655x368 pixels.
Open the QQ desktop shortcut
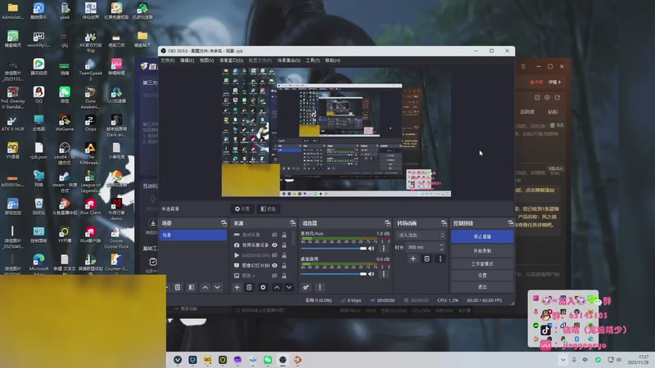point(38,95)
